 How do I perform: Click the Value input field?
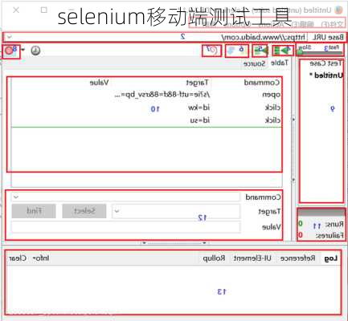[125, 227]
